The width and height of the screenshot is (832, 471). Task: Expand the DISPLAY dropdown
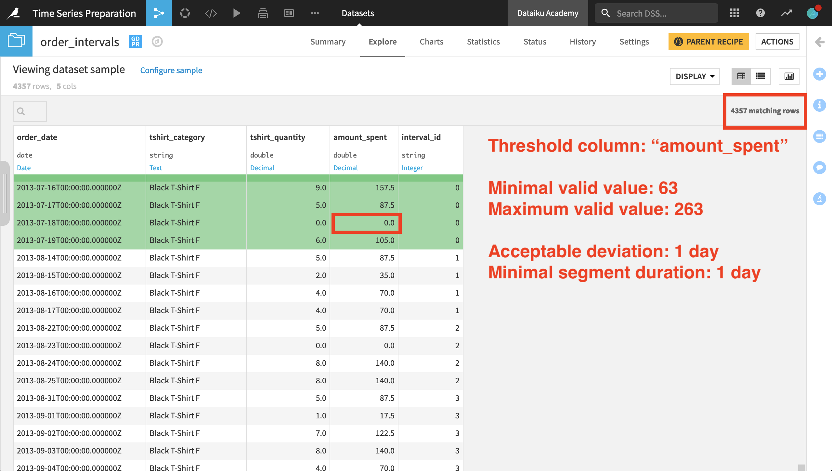695,76
